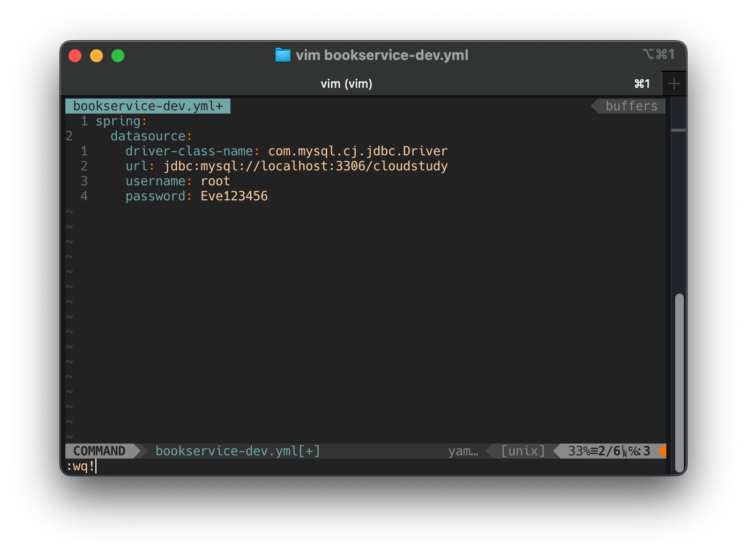Switch to the bookservice-dev.yml+ buffer tab
Viewport: 747px width, 555px height.
pos(147,106)
